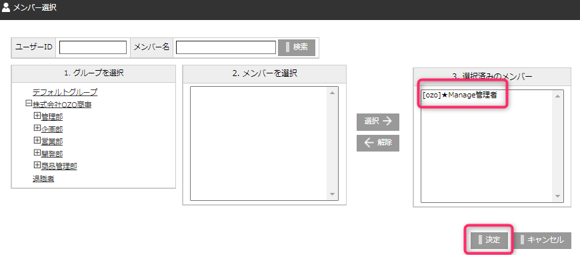
Task: Select the 商品管理部 group
Action: 59,166
